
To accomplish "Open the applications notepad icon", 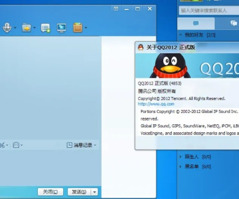I will click(x=78, y=27).
